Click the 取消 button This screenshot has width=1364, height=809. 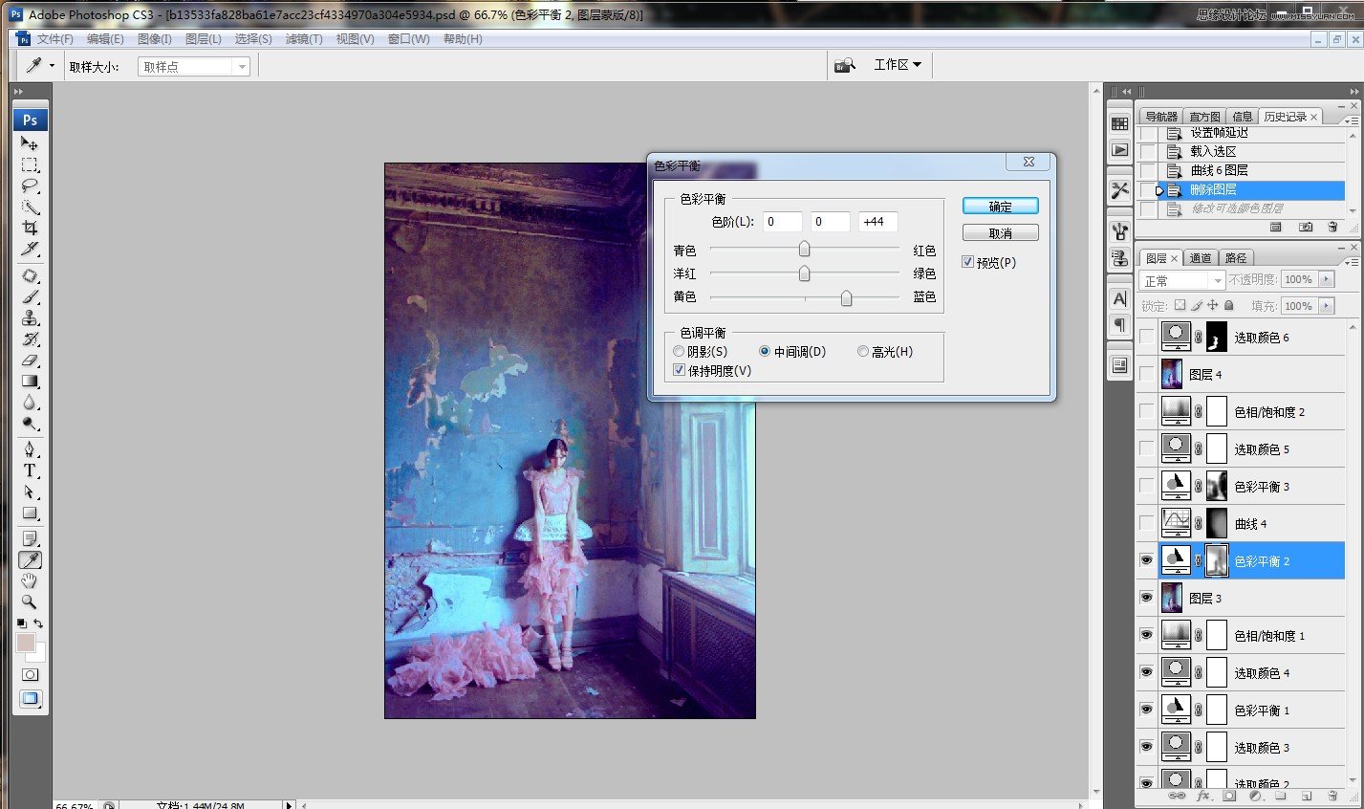tap(1000, 233)
